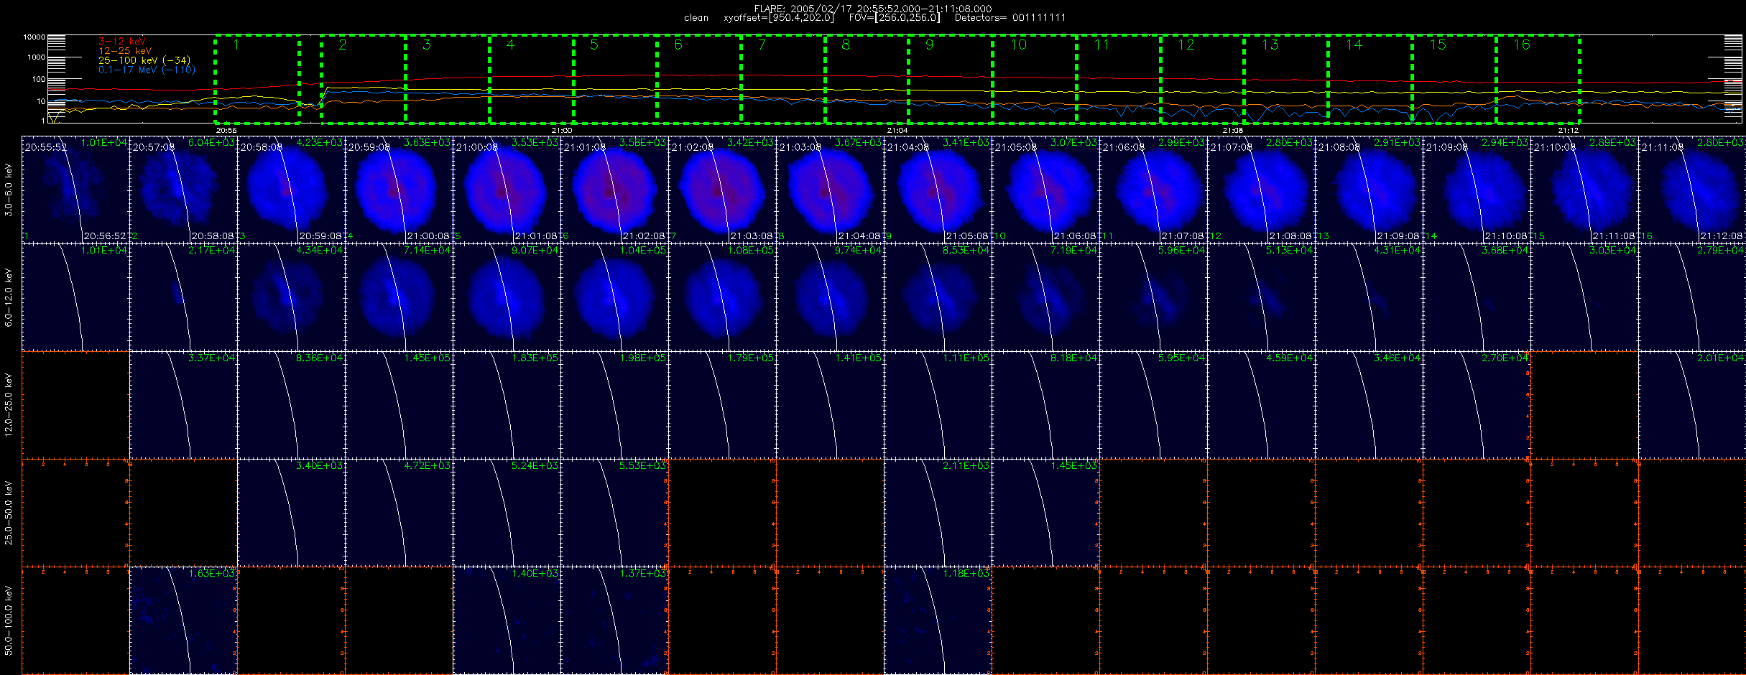Click the 6.0-12.0 keV row label
Image resolution: width=1746 pixels, height=675 pixels.
(x=9, y=297)
